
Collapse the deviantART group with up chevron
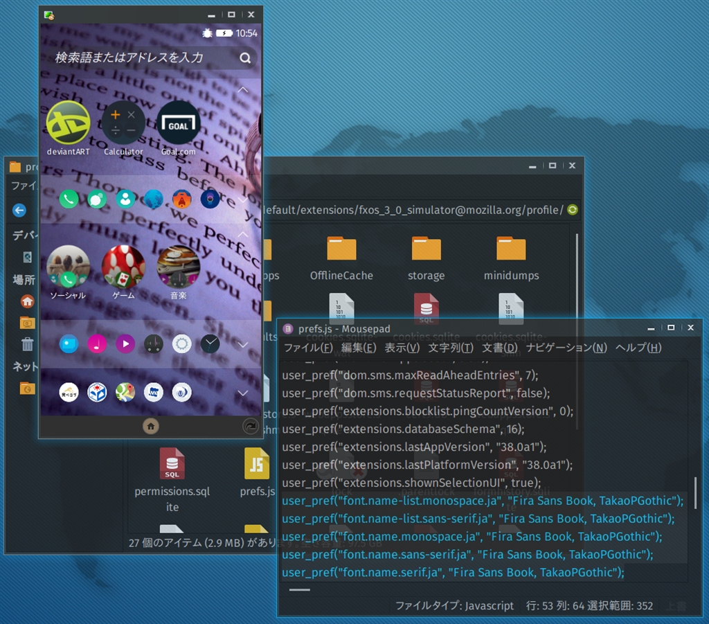[243, 89]
